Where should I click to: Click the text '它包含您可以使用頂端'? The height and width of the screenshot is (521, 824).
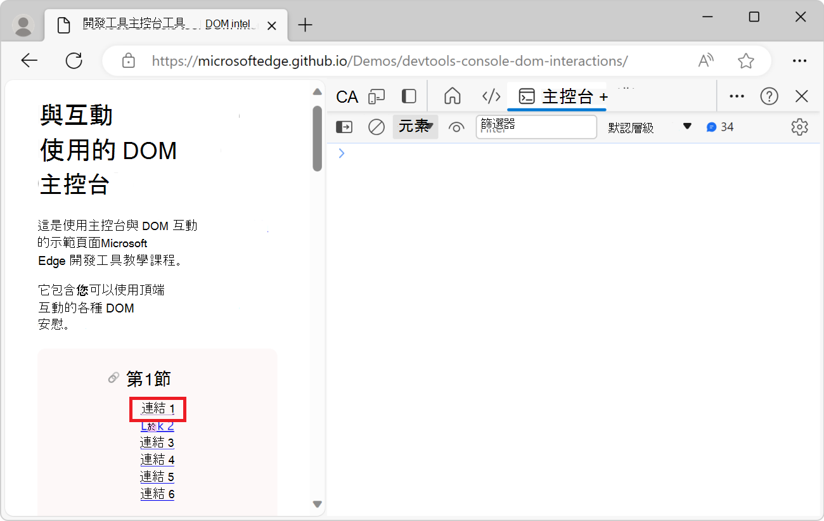tap(101, 291)
